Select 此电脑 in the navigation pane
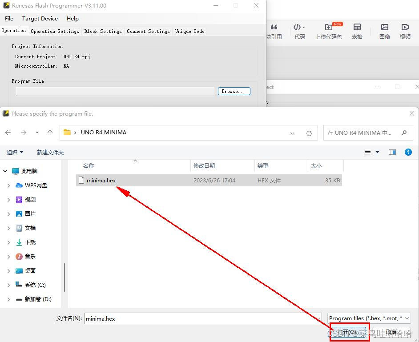Screen dimensions: 419x342 (29, 171)
